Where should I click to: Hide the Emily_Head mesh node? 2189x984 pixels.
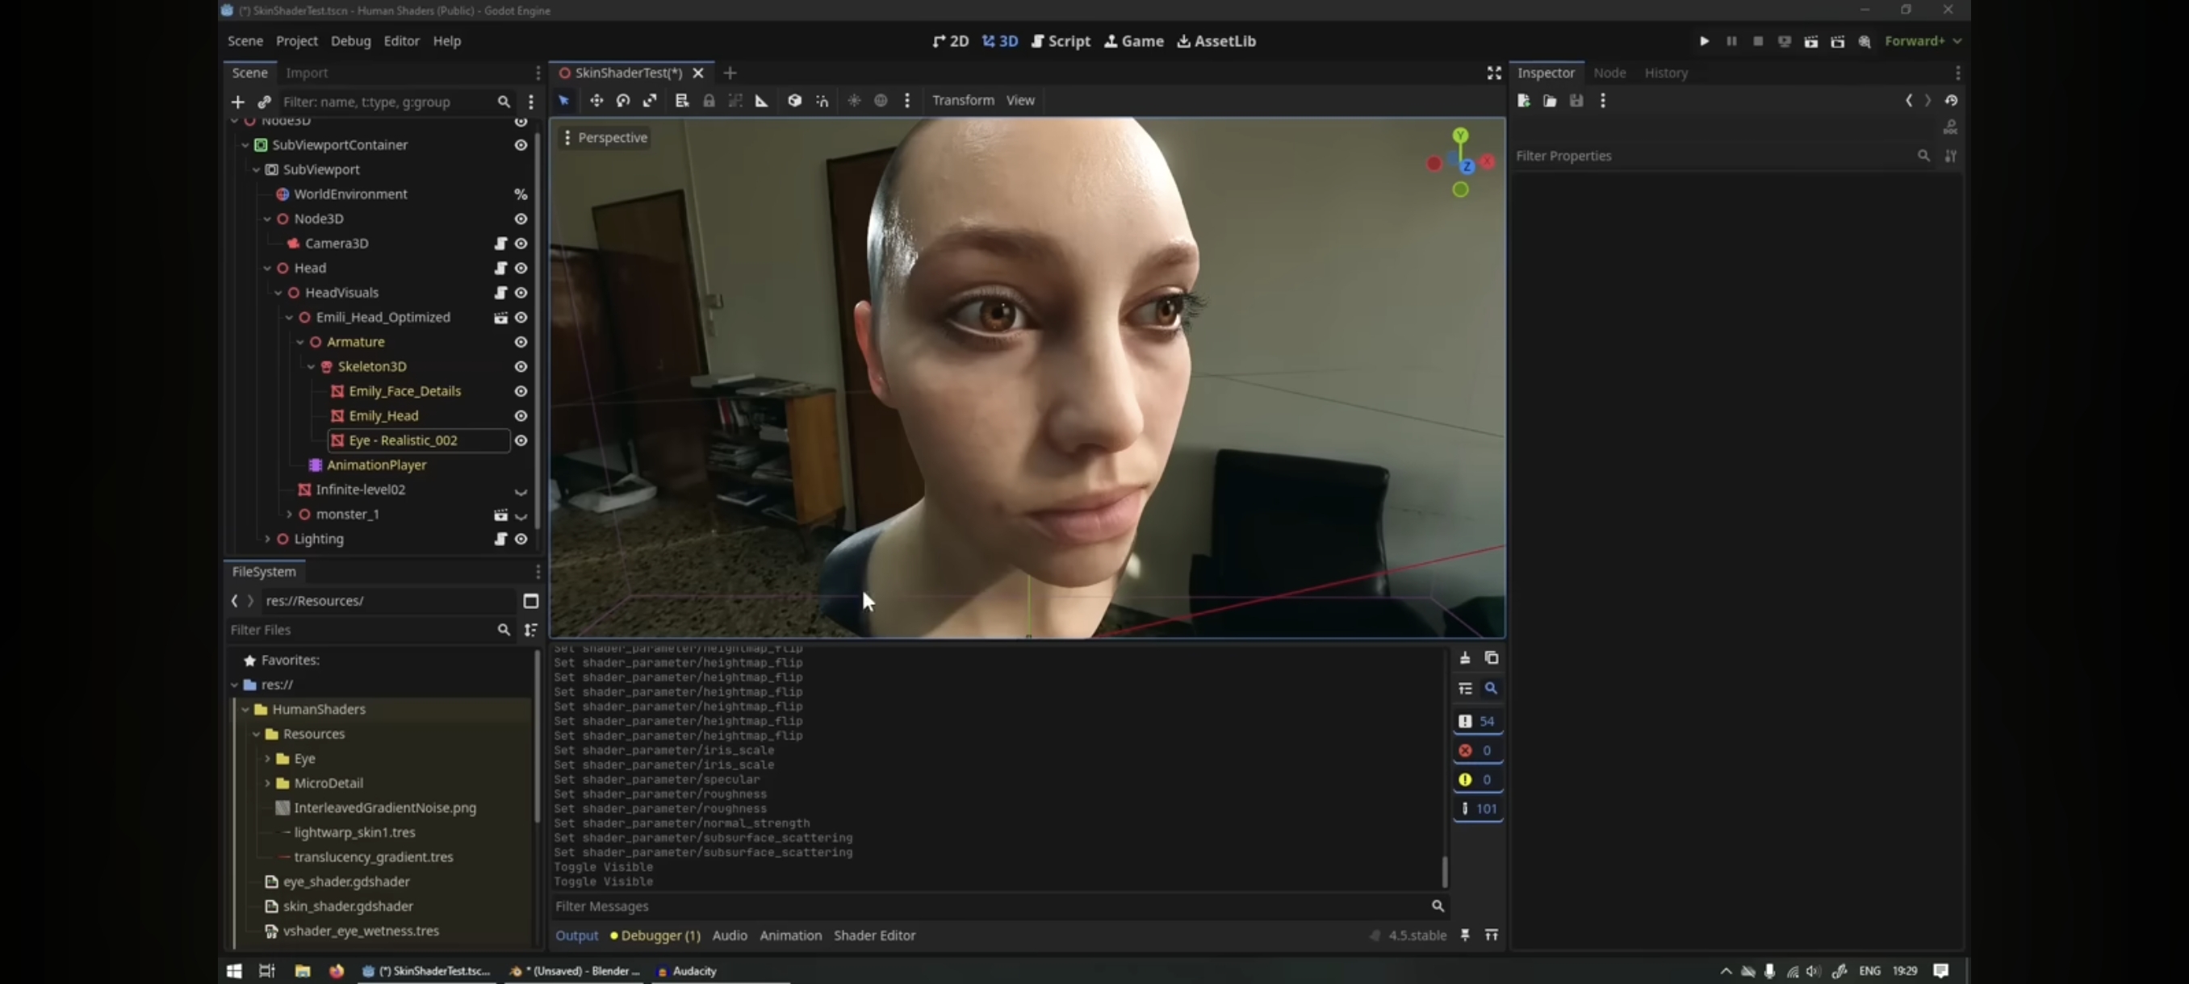[521, 416]
